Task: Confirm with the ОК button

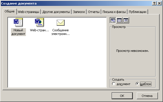Action: pyautogui.click(x=122, y=96)
